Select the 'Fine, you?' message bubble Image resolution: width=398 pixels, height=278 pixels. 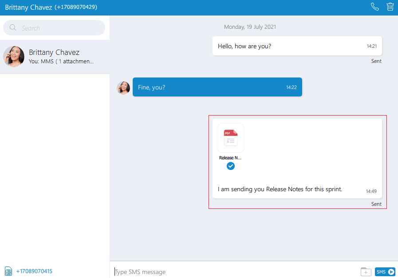pos(217,87)
